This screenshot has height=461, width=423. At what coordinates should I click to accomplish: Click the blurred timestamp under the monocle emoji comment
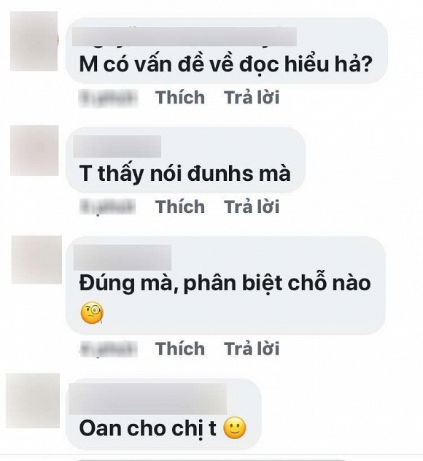(x=109, y=349)
